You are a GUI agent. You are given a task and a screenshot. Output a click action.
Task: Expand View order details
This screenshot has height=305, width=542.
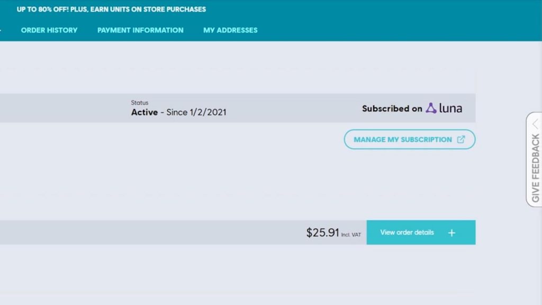[421, 232]
